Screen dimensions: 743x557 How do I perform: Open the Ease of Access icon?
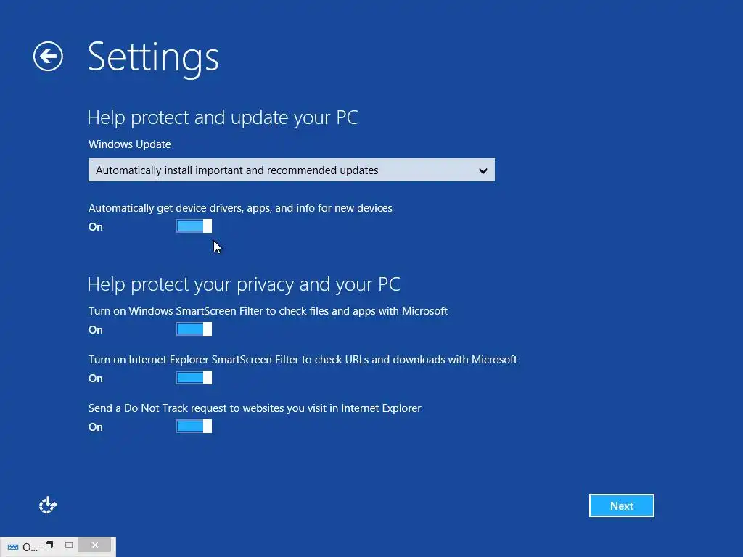point(48,505)
